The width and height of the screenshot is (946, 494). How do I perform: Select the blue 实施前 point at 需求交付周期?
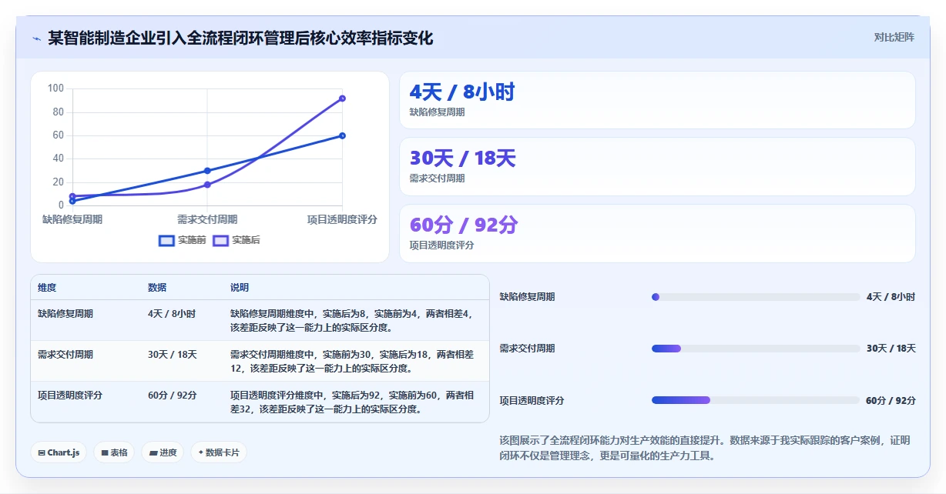(x=207, y=171)
